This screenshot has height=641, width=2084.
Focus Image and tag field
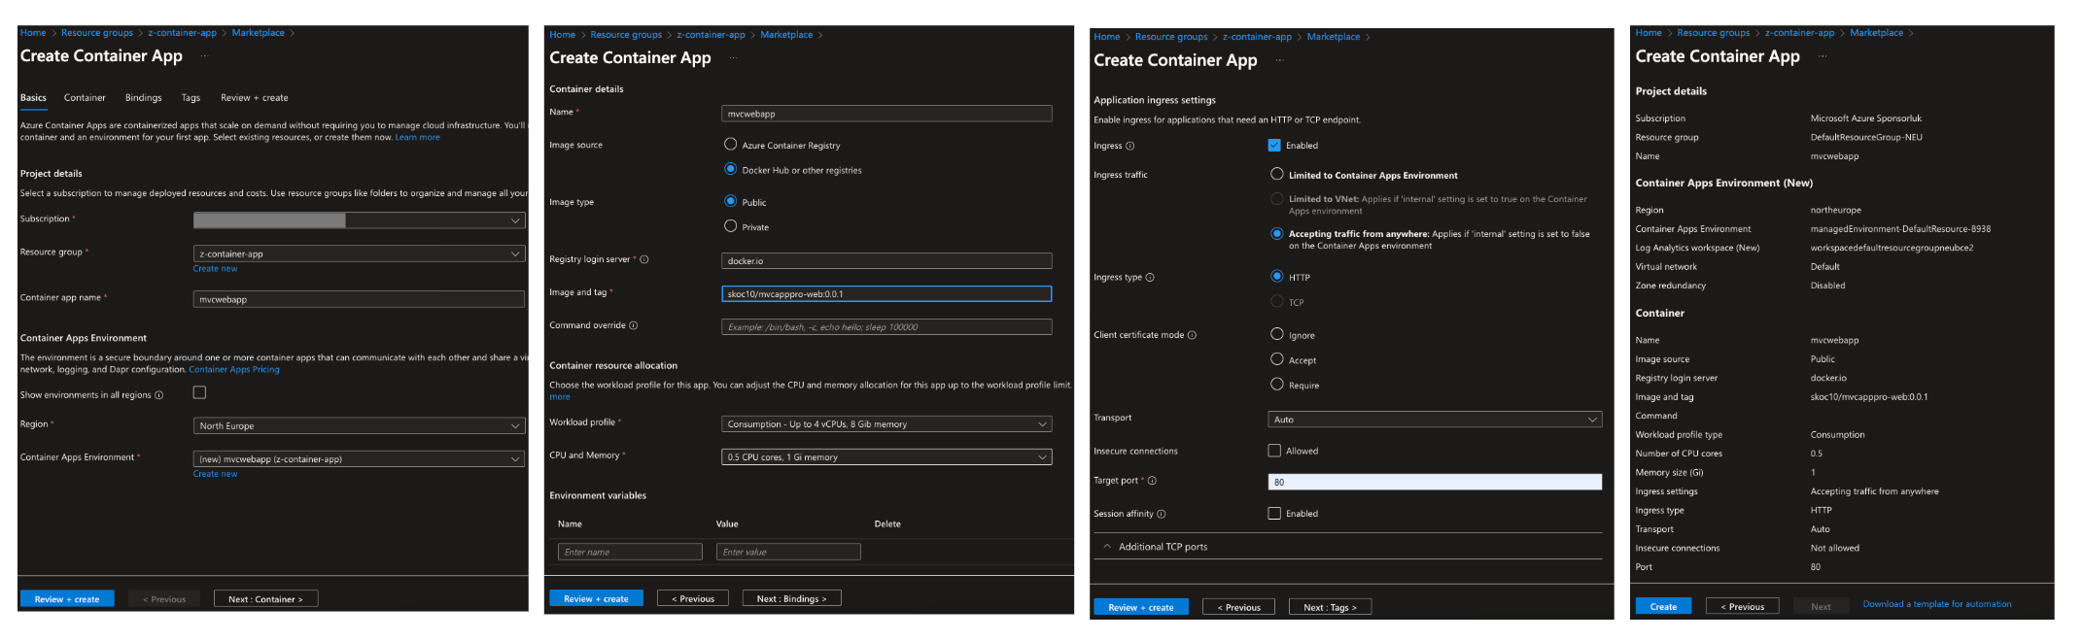pos(886,293)
